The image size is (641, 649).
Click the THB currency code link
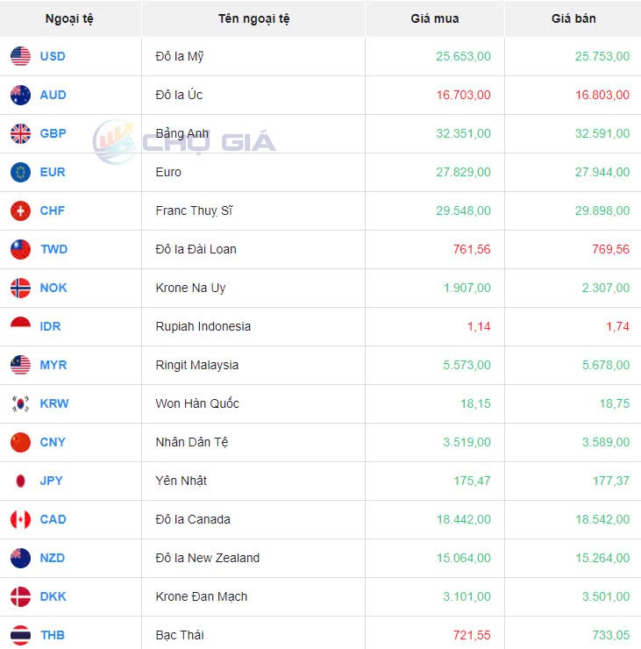tap(53, 635)
